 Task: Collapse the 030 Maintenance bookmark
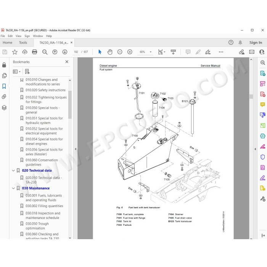point(13,188)
